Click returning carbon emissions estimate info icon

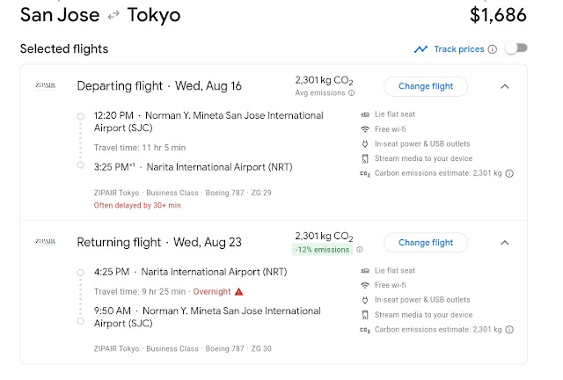pyautogui.click(x=509, y=330)
